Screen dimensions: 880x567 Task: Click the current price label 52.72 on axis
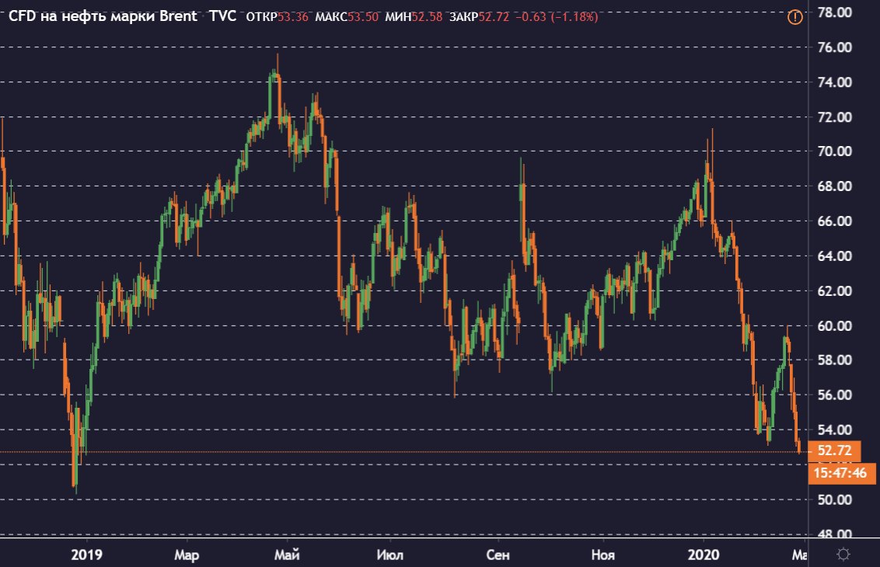click(x=834, y=450)
